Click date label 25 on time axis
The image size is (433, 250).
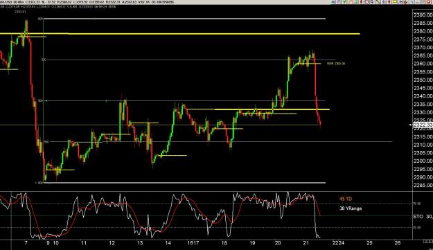369,243
